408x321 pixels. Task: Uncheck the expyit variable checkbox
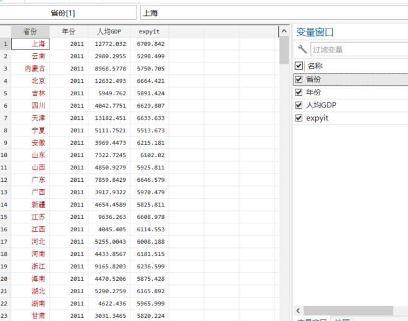point(299,118)
